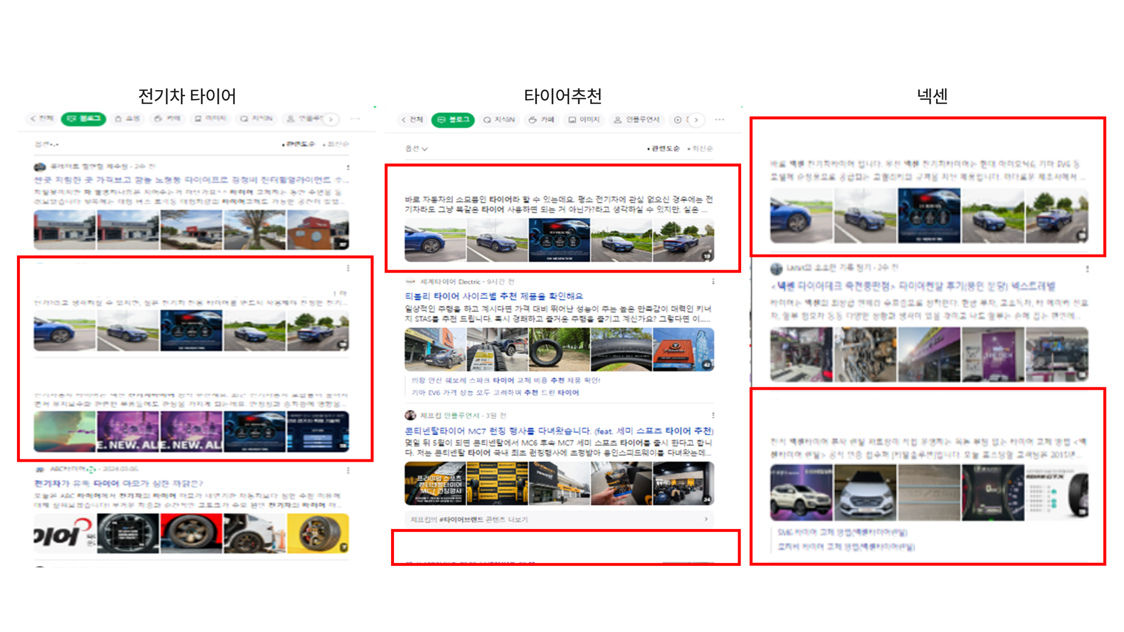
Task: Choose 관련도순 sort in 전기차 타이어 panel
Action: tap(299, 144)
